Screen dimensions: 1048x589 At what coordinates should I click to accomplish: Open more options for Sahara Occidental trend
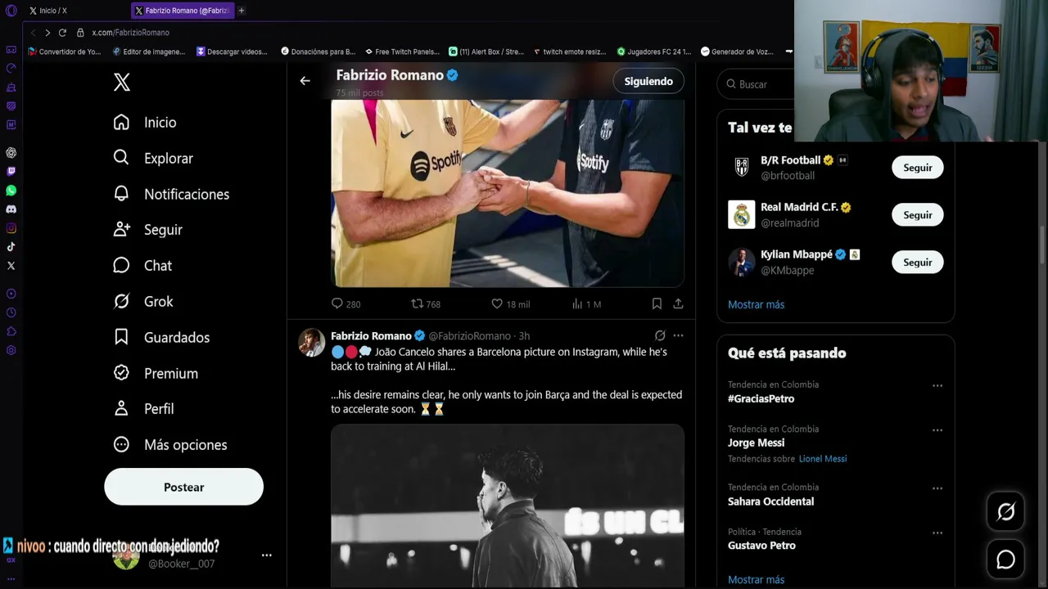(937, 488)
